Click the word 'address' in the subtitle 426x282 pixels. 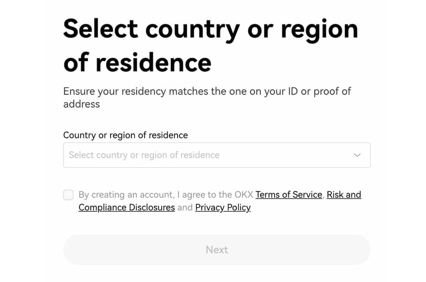(82, 104)
